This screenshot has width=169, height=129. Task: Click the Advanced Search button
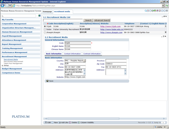pos(102,20)
